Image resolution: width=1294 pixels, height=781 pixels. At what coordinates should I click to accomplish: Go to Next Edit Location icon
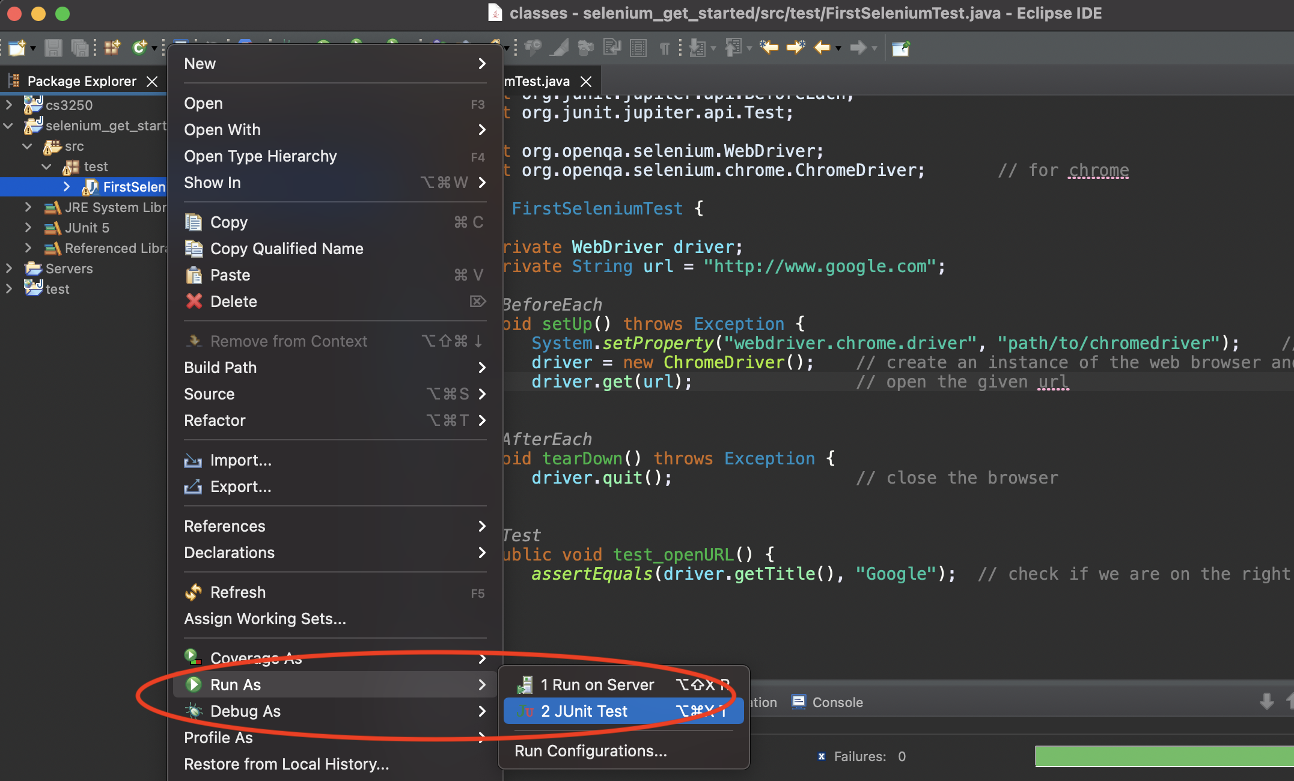[x=796, y=47]
